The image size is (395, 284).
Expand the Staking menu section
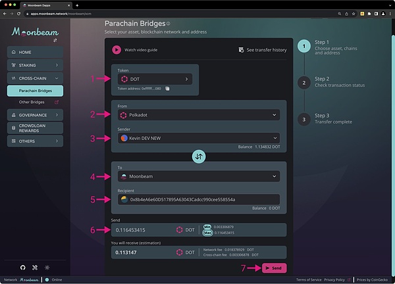click(36, 65)
